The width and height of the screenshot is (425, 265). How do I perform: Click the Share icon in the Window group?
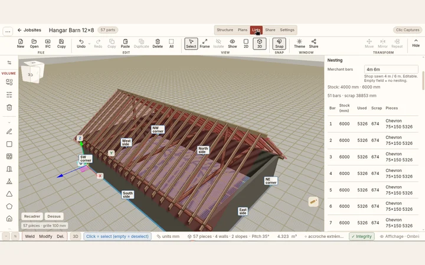[313, 44]
